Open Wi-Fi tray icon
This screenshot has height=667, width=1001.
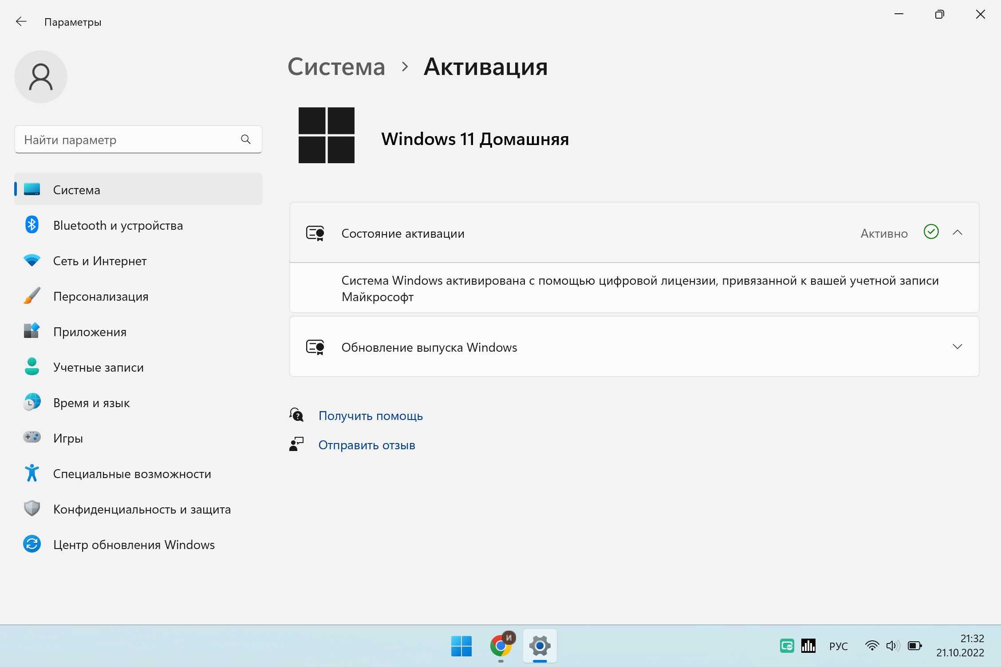[872, 646]
